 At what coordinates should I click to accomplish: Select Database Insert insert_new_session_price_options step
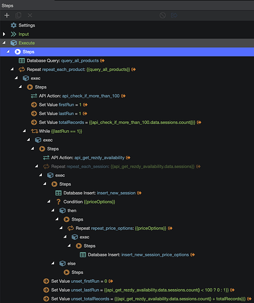coord(127,255)
